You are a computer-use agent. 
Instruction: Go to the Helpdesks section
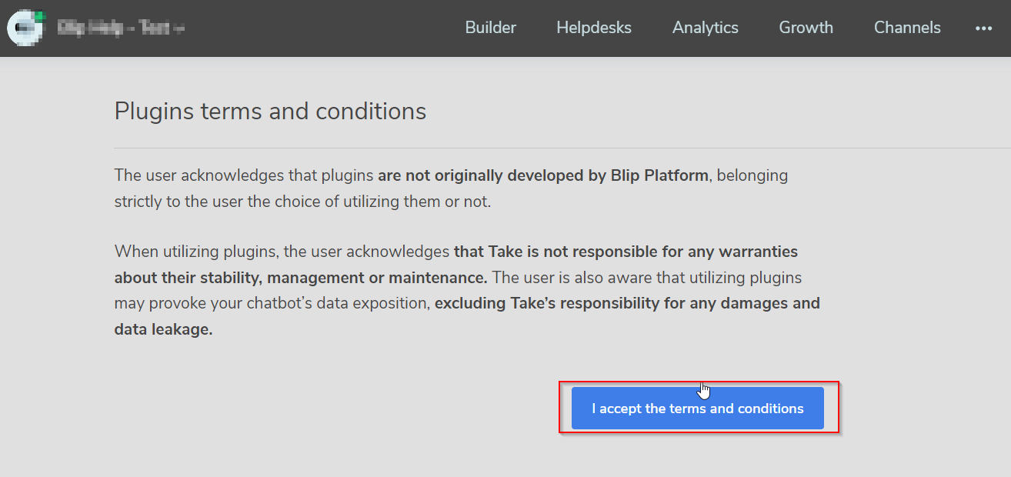coord(594,28)
